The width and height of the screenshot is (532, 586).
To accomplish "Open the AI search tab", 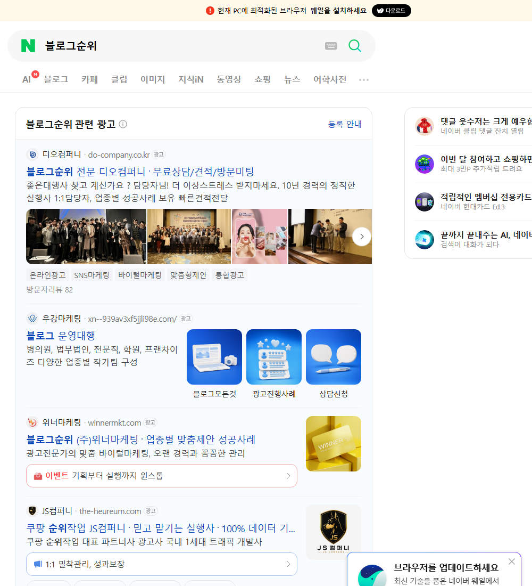I will tap(27, 79).
